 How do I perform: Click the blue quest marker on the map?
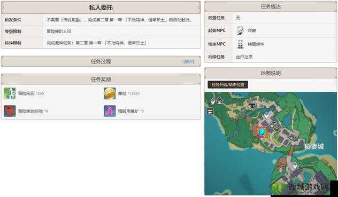pyautogui.click(x=262, y=132)
